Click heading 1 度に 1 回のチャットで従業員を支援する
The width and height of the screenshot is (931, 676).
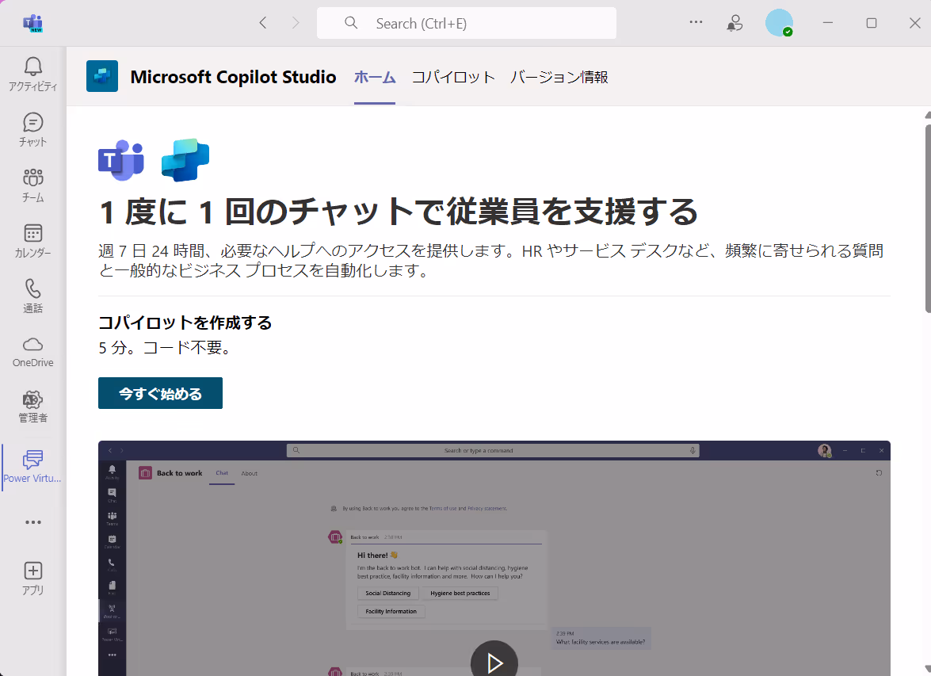coord(399,212)
